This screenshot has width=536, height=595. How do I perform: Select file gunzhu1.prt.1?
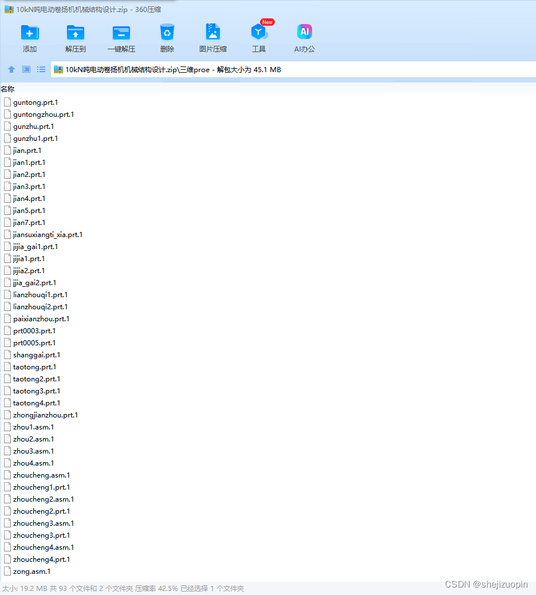point(31,139)
